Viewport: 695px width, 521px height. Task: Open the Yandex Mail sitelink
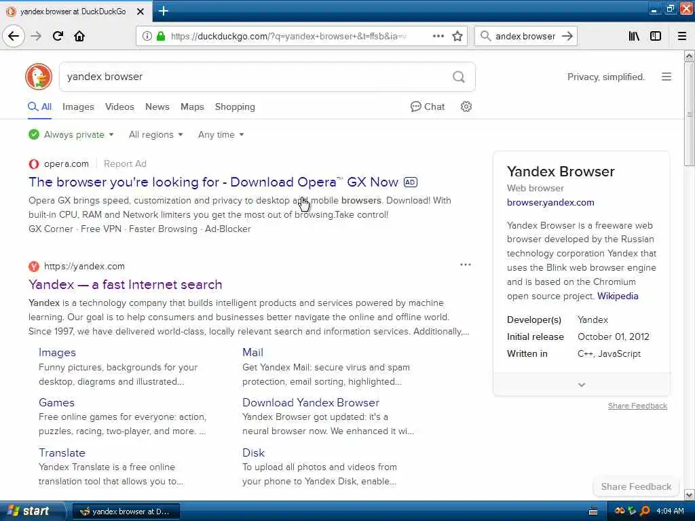click(x=252, y=353)
